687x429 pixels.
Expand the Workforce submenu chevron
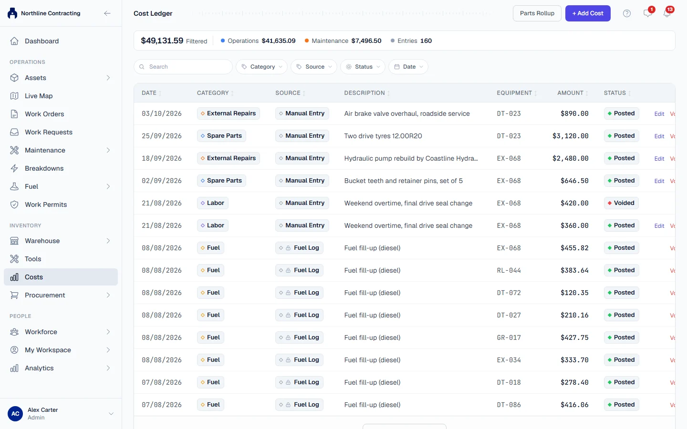pyautogui.click(x=108, y=332)
